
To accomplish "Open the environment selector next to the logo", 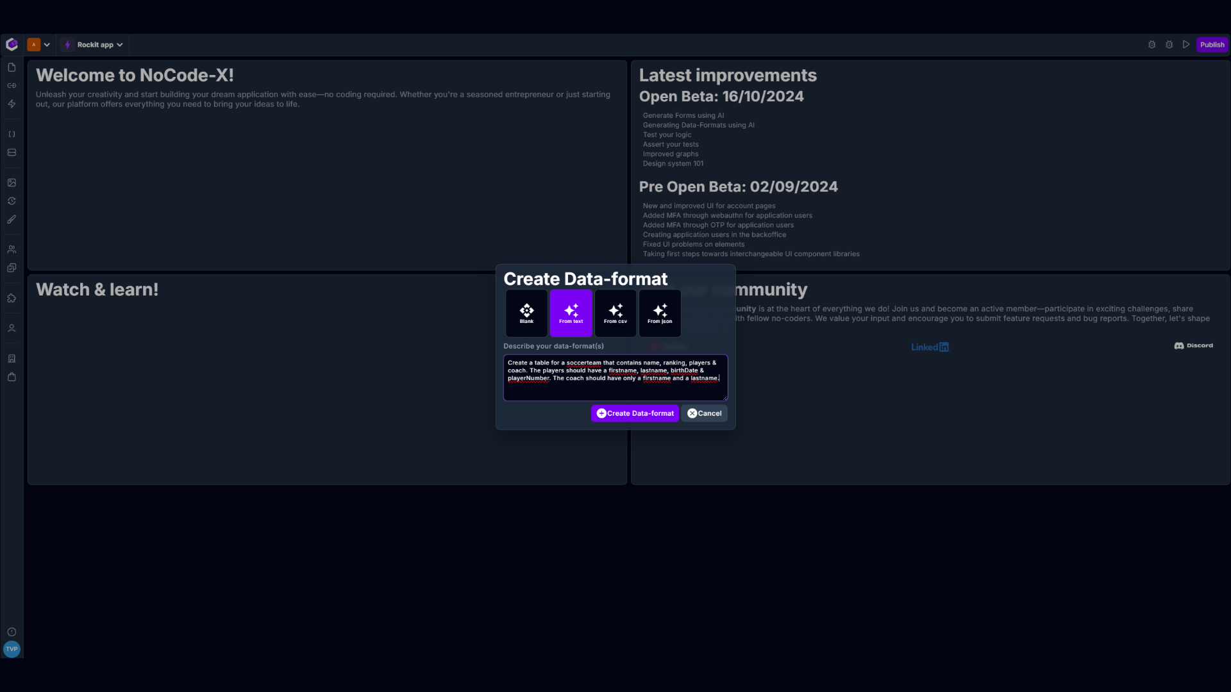I will tap(38, 44).
